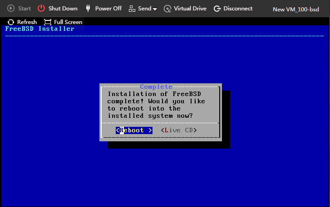Click the red Shut Down power icon
Viewport: 330px width, 207px height.
(41, 9)
